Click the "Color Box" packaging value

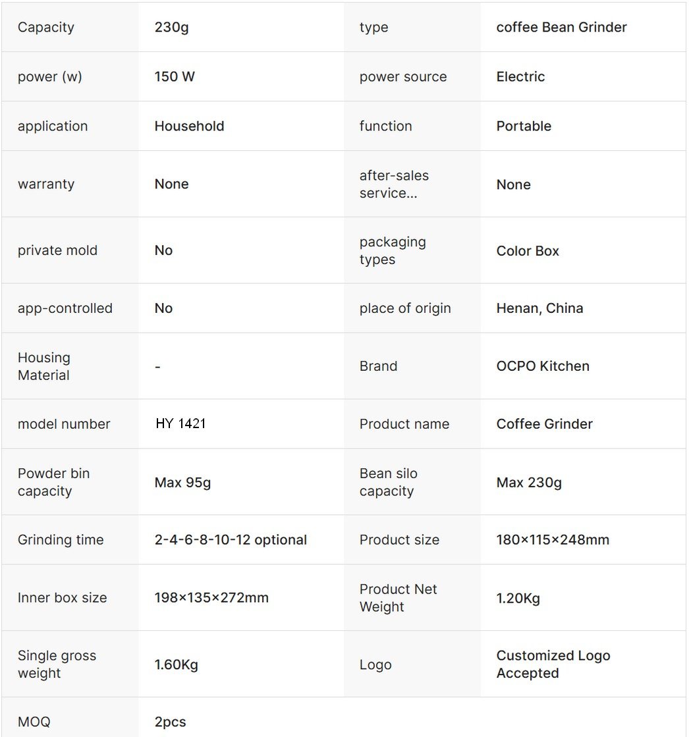528,251
